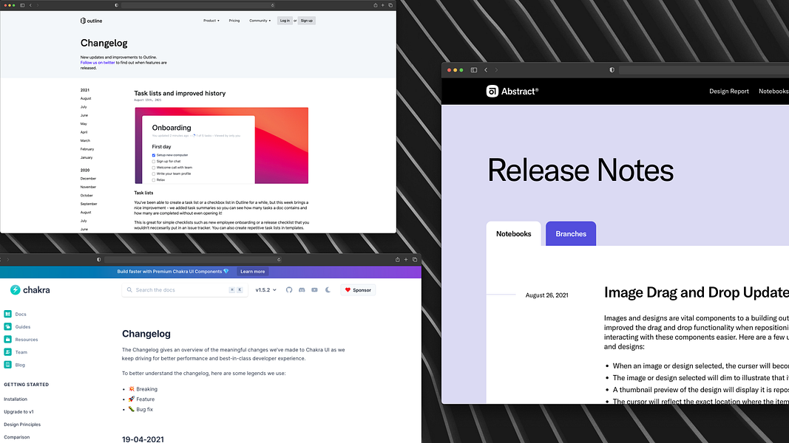Click the share icon in the Chakra browser window
This screenshot has height=443, width=789.
click(x=398, y=260)
